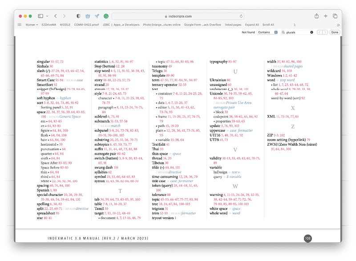Click the green Grammarly extension icon
The height and width of the screenshot is (261, 356).
[x=106, y=16]
